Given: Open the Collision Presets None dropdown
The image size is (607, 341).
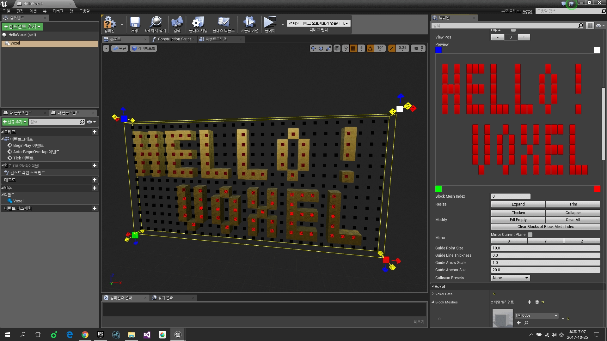Looking at the screenshot, I should 510,278.
